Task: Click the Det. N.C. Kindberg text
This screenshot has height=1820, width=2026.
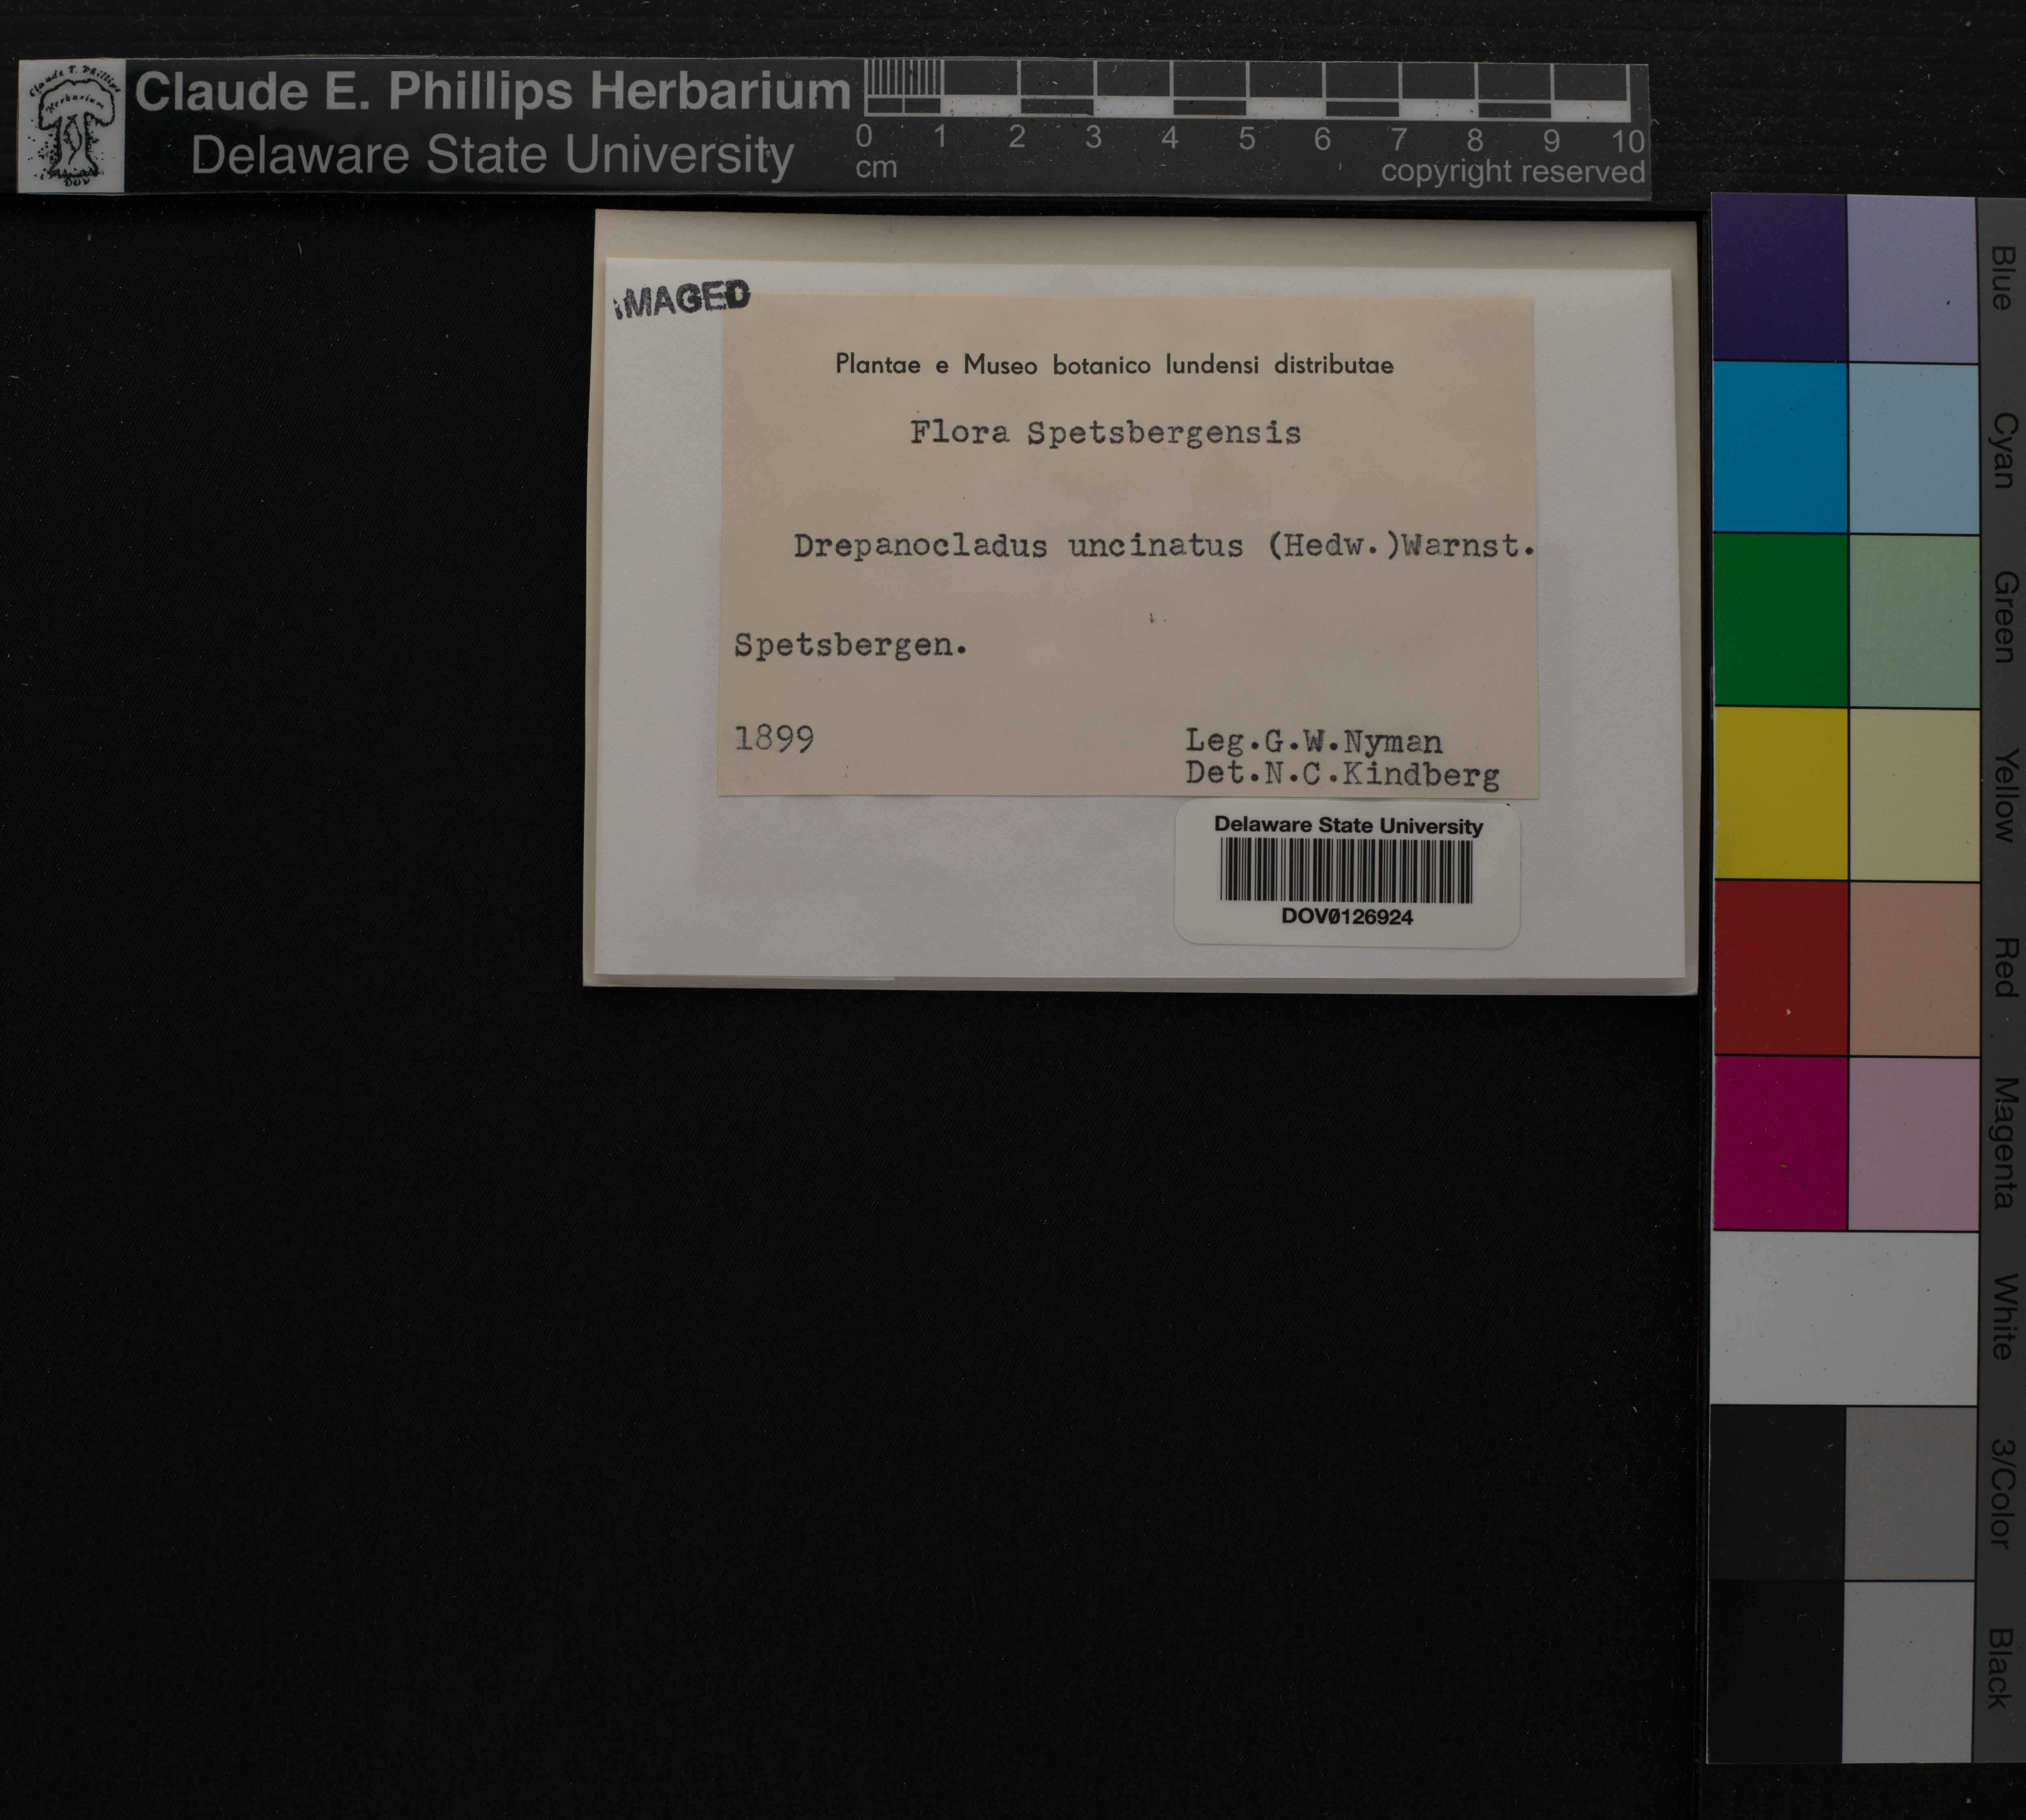Action: point(1342,774)
